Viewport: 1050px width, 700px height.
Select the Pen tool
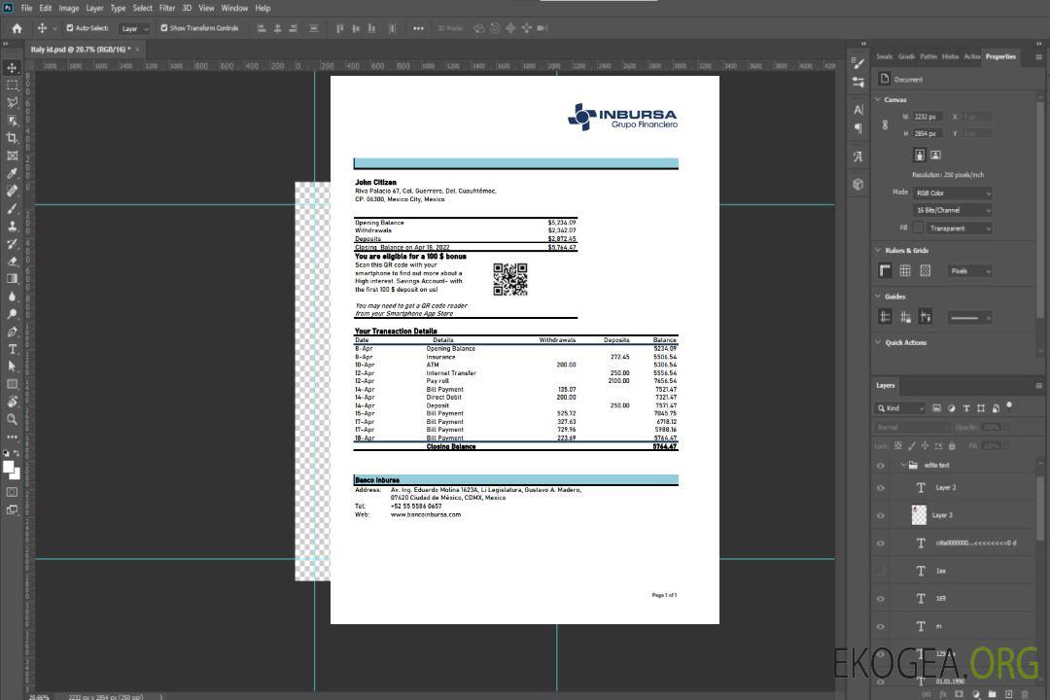12,332
